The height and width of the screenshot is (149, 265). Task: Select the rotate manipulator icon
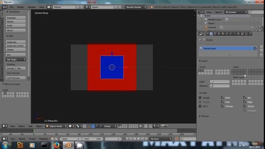click(97, 126)
